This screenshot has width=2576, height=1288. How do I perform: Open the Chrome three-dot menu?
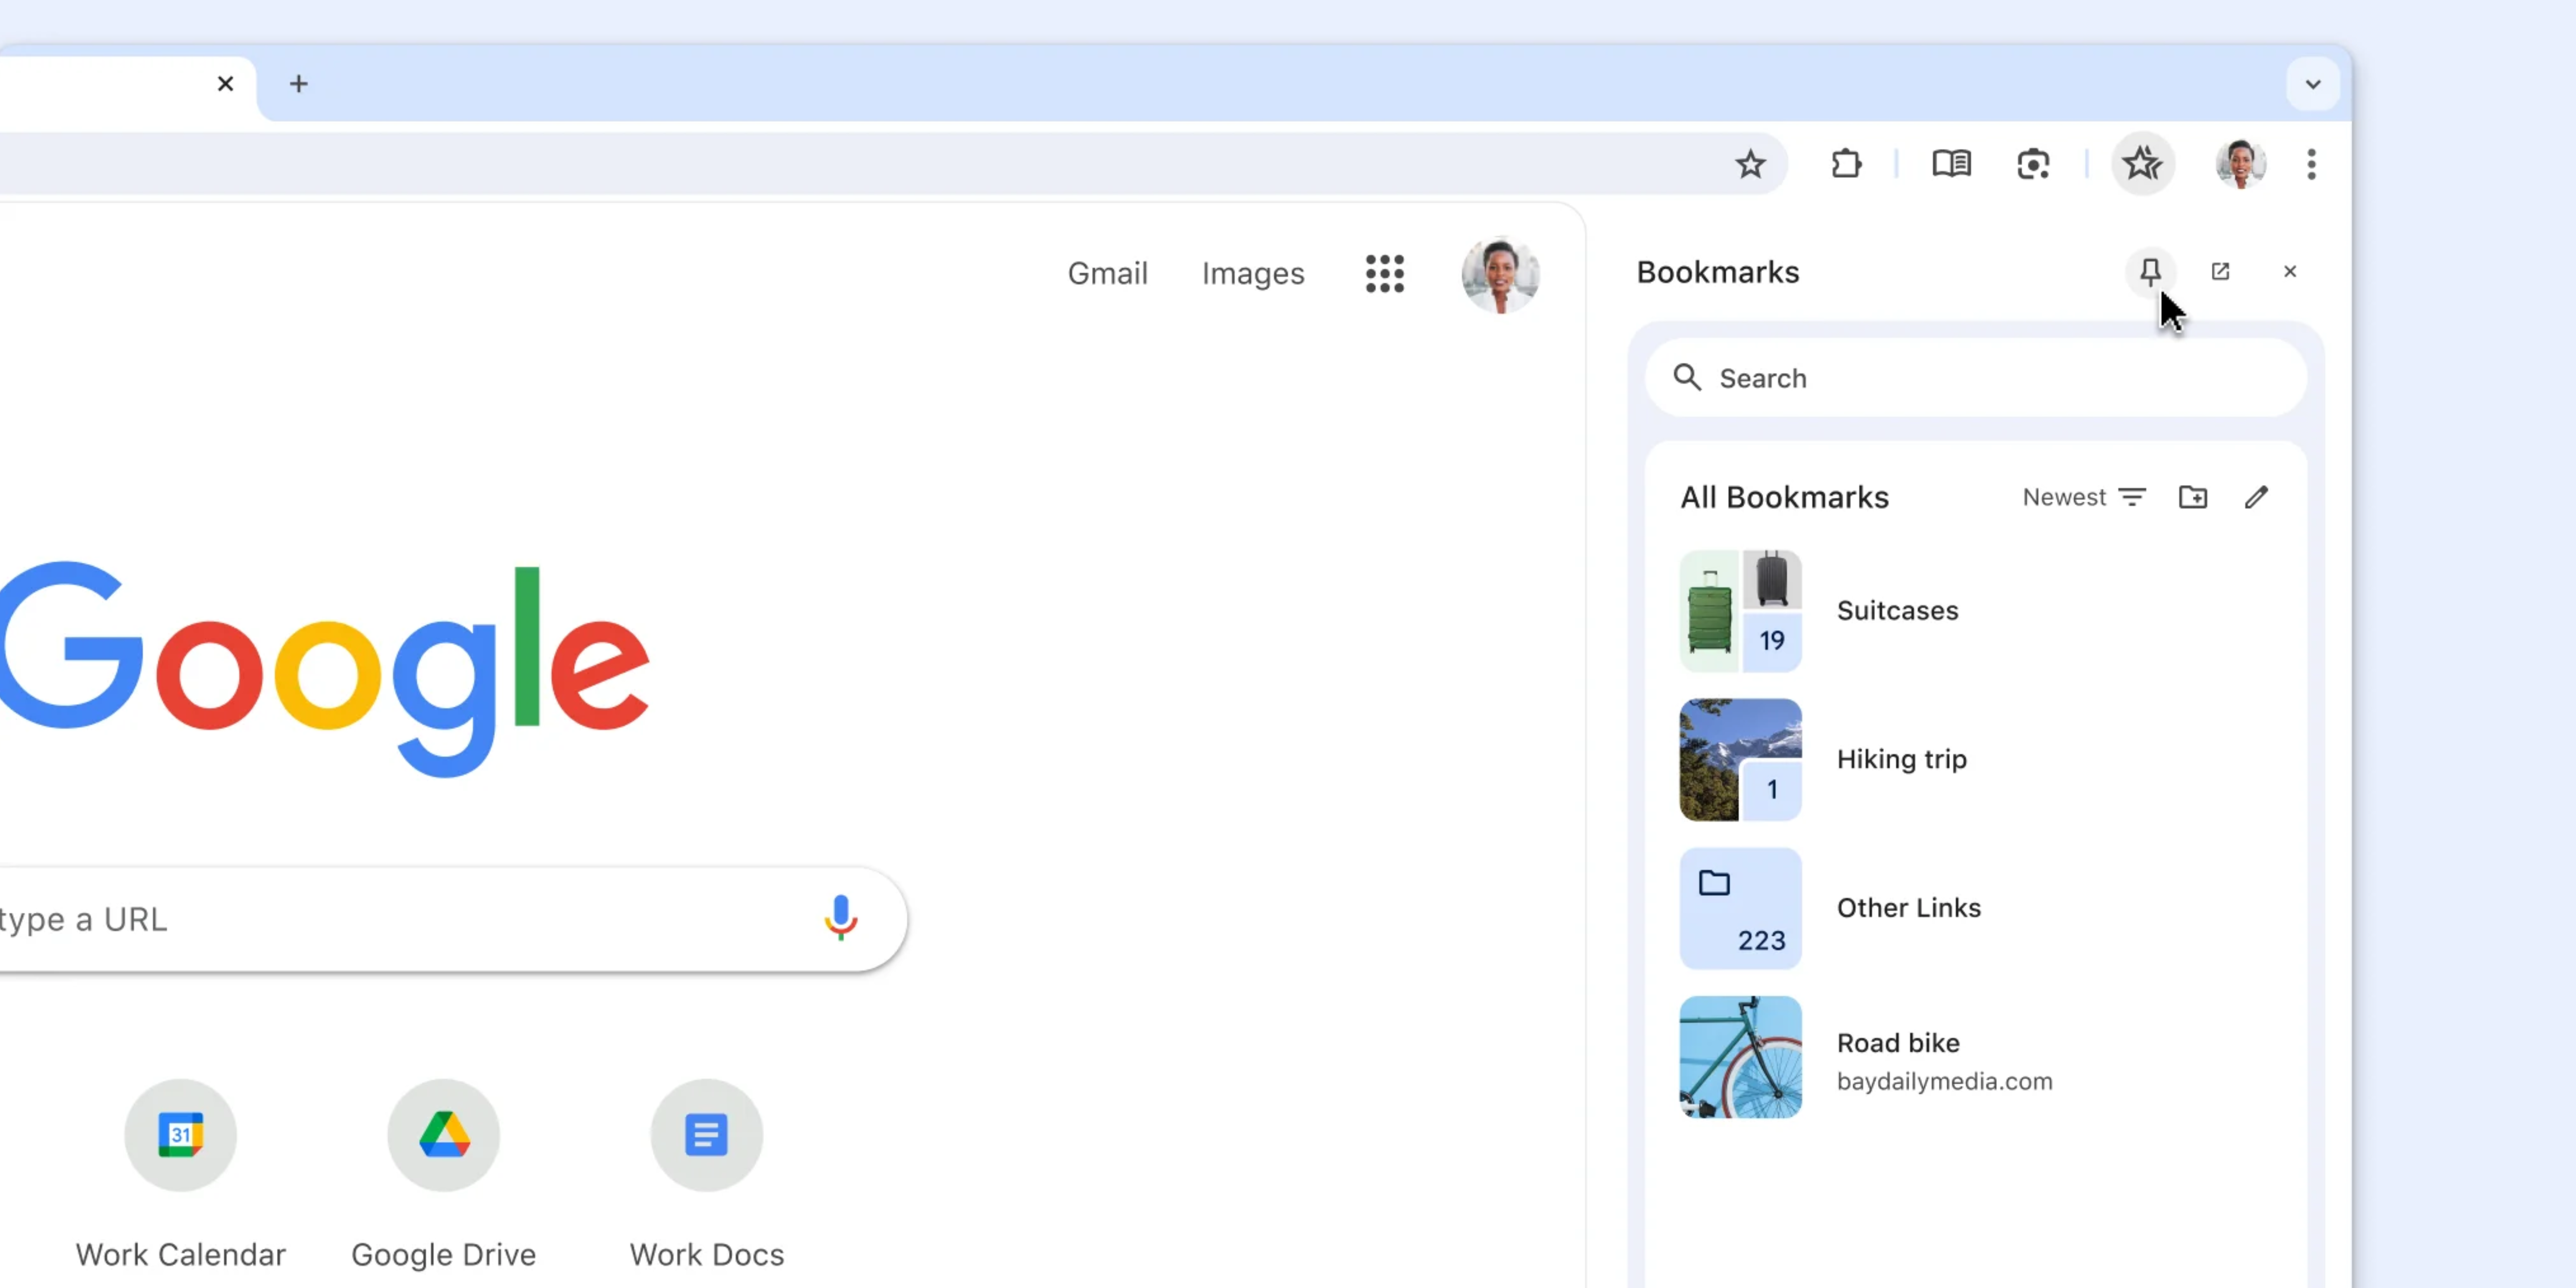(2311, 164)
